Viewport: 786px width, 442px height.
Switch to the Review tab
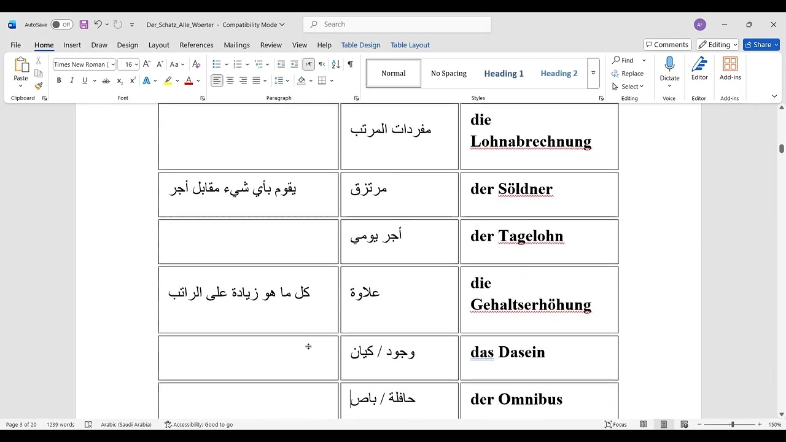(271, 45)
